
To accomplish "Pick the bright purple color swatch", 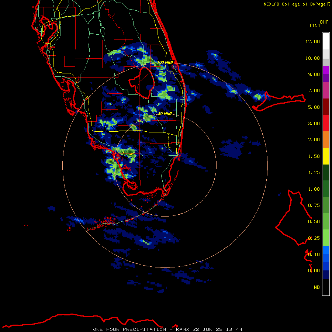I will [326, 70].
